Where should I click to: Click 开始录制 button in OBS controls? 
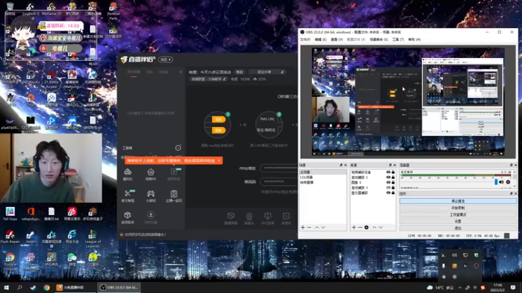(458, 208)
